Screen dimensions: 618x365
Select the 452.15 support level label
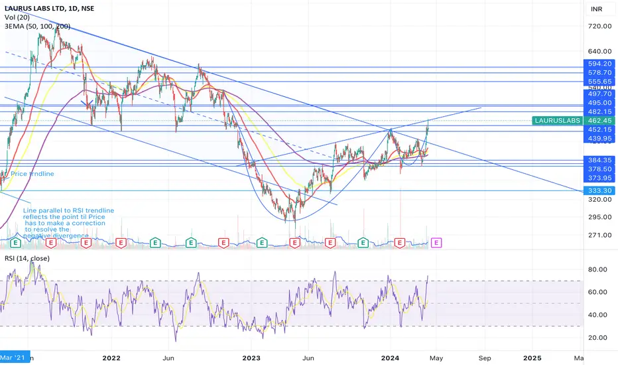click(x=599, y=129)
